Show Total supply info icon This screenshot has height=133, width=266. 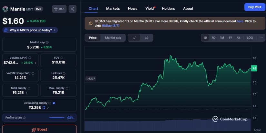29,88
